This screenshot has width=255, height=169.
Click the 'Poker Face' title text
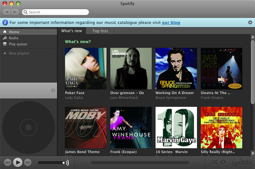point(75,93)
